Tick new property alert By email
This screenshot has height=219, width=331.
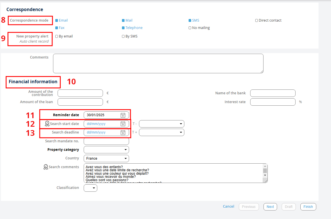tap(57, 36)
